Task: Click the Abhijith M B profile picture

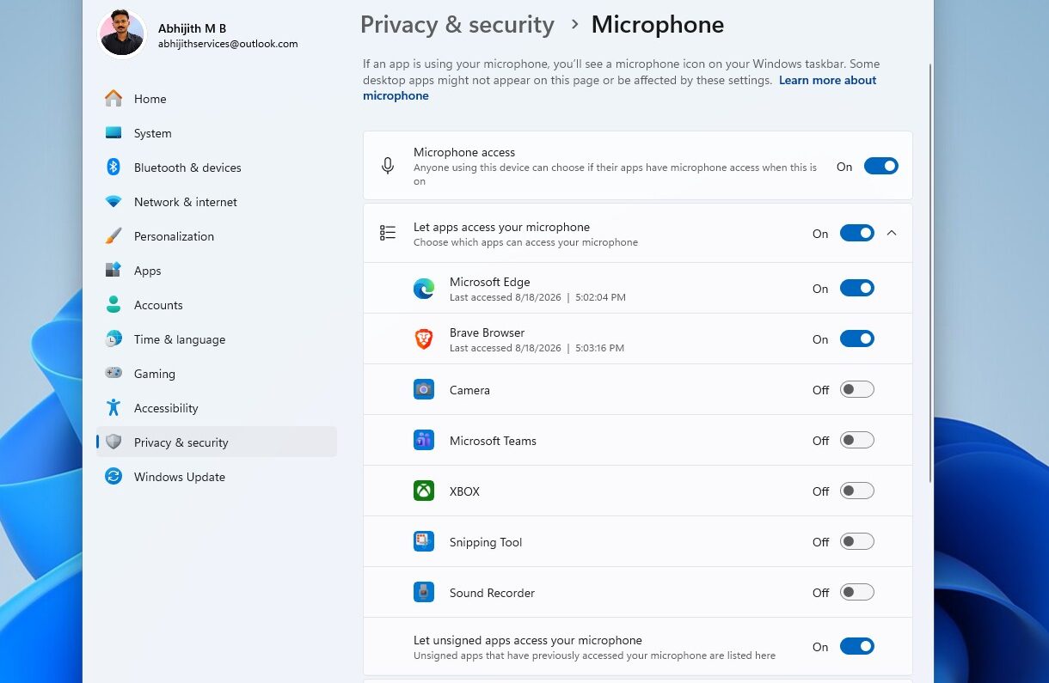Action: point(122,34)
